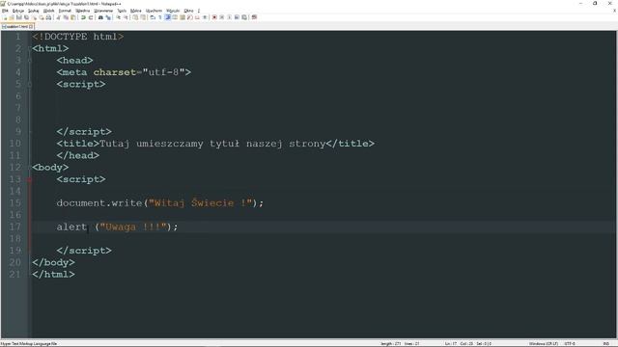Open the Okno menu
Screen dimensions: 618x347
(x=189, y=11)
